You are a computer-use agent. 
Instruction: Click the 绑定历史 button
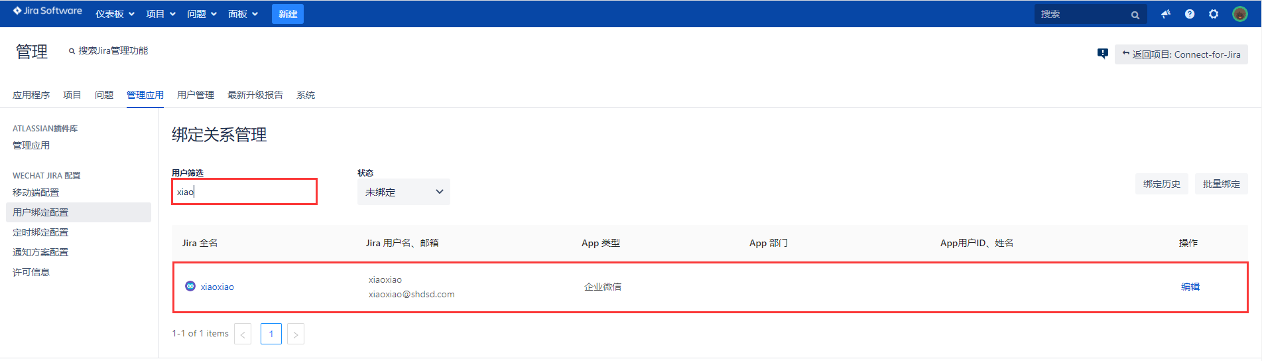coord(1161,184)
